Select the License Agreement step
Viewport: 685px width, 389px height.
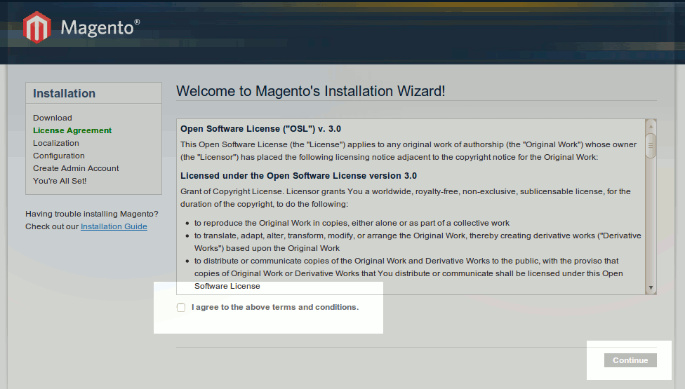72,130
